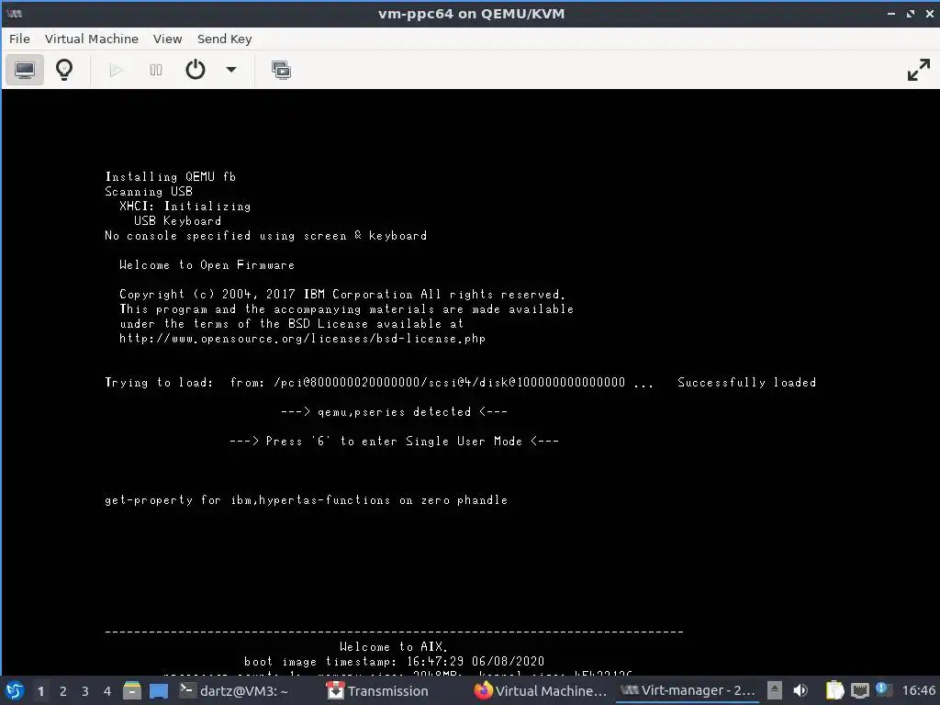Switch to workspace 2

click(x=63, y=691)
